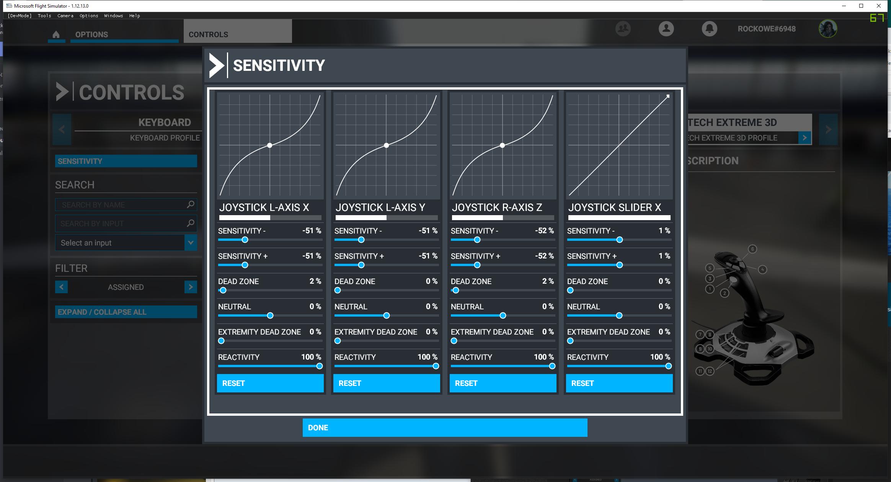Select the CONTROLS tab

(207, 34)
